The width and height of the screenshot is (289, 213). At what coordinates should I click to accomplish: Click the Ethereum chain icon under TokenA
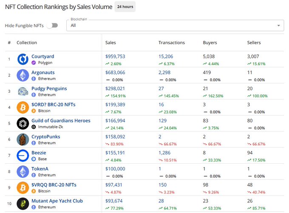(34, 175)
